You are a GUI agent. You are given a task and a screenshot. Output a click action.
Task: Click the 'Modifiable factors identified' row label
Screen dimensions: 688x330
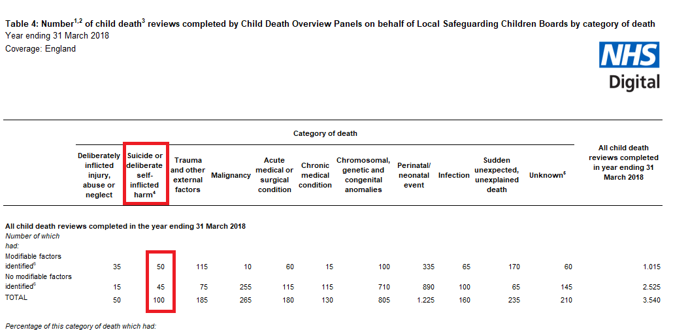33,261
